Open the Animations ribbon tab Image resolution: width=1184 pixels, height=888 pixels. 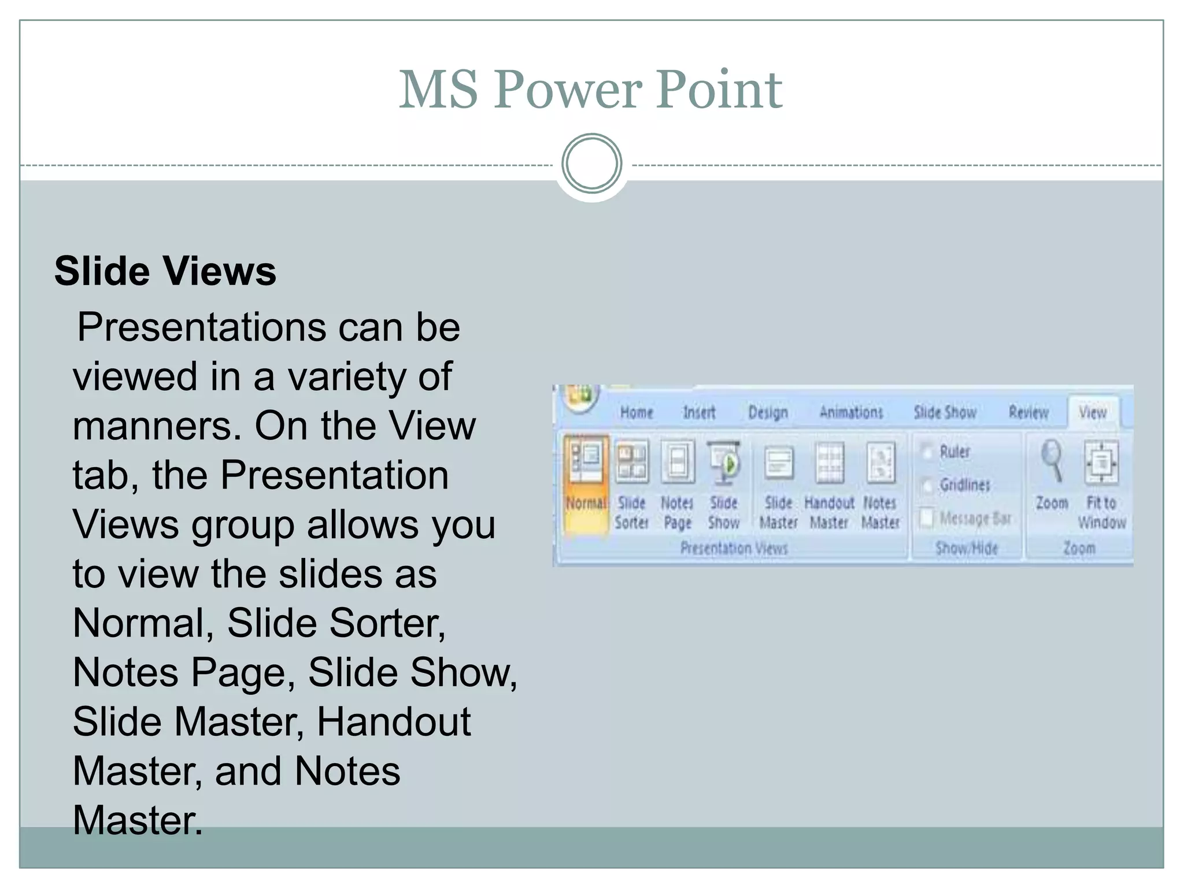point(851,412)
